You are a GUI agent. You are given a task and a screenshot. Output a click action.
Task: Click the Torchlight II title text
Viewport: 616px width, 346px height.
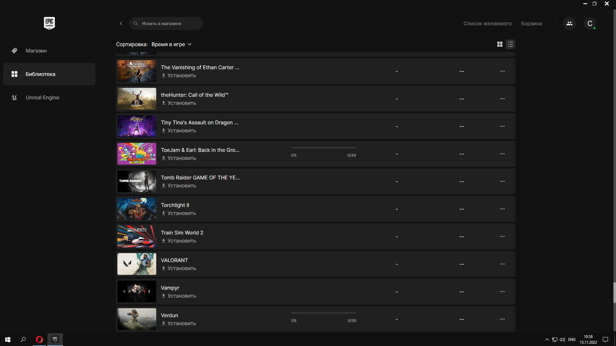tap(175, 205)
